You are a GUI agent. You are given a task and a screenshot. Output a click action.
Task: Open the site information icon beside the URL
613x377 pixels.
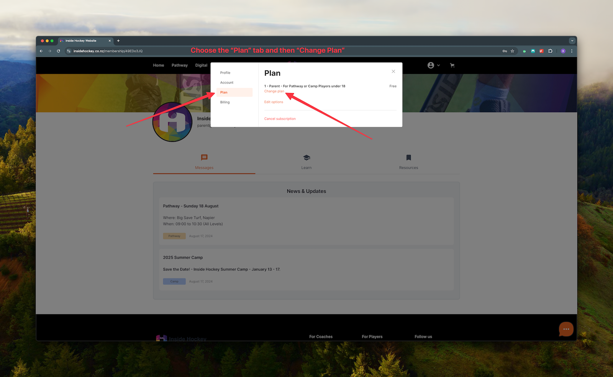point(69,51)
